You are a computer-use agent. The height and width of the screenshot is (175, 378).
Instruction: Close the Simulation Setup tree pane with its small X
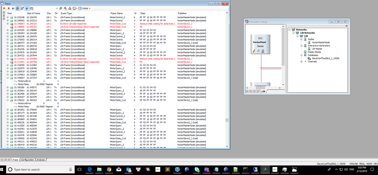(x=347, y=25)
